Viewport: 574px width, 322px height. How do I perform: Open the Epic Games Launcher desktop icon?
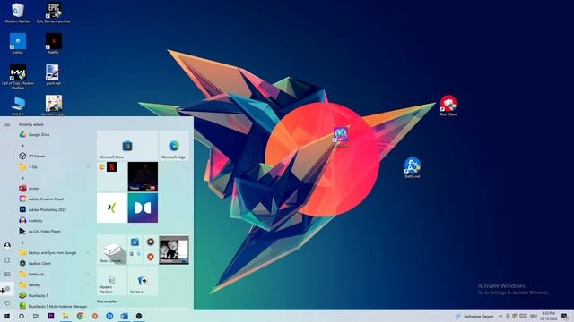54,13
